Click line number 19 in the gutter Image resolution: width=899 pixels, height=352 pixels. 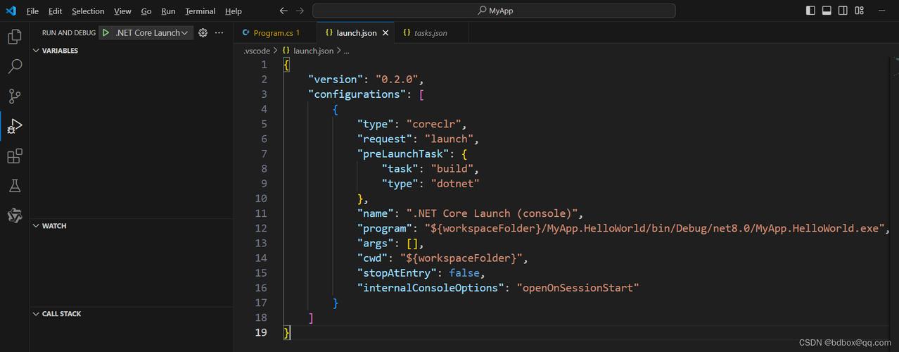pos(261,332)
